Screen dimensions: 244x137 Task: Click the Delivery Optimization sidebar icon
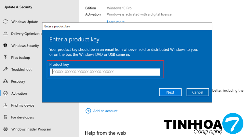pyautogui.click(x=5, y=33)
